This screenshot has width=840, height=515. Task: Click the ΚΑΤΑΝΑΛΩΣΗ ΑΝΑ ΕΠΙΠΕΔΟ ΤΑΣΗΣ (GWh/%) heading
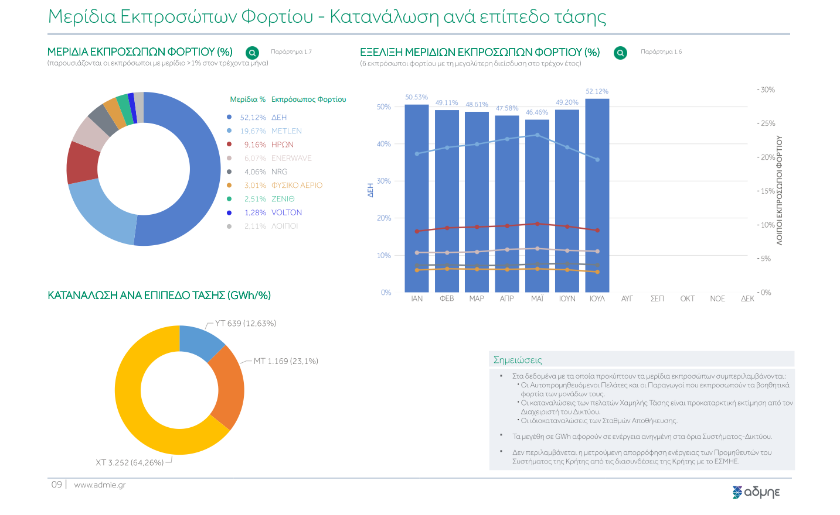click(x=159, y=296)
